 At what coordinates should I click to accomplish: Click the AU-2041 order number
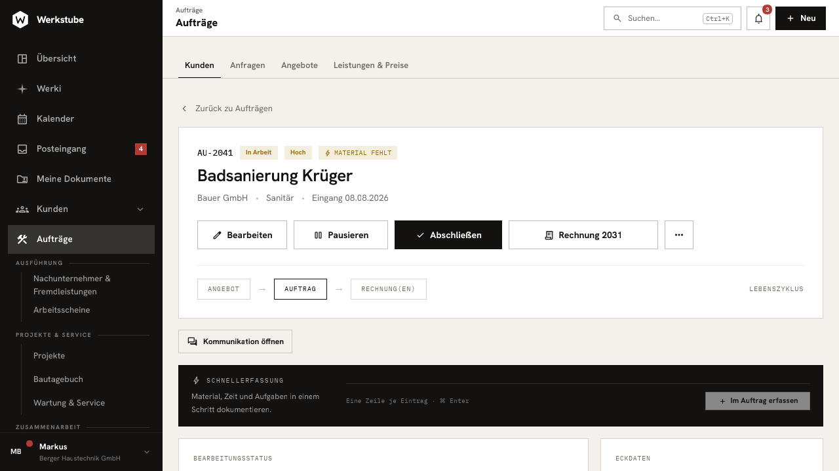215,153
